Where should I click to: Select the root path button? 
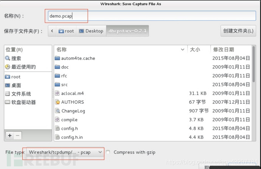(66, 31)
